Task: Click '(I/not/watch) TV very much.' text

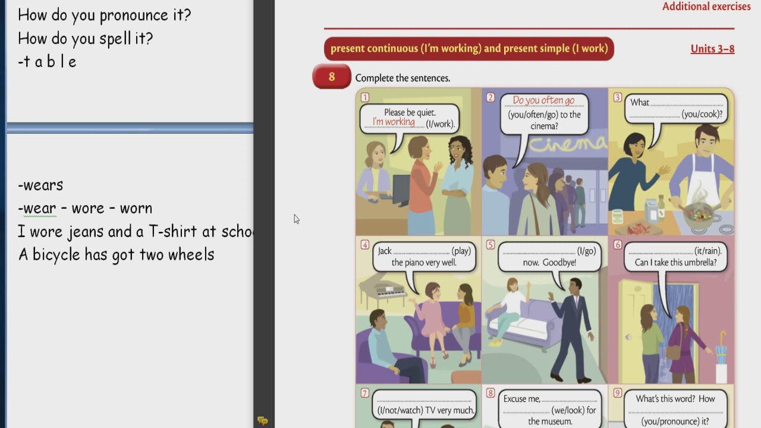Action: [426, 410]
